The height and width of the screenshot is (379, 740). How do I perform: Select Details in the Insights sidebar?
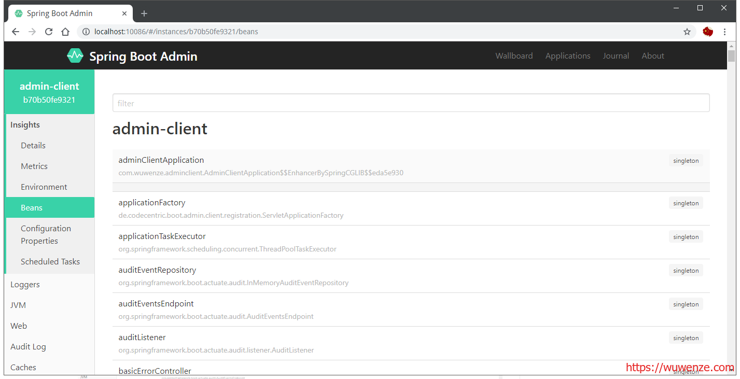point(50,145)
